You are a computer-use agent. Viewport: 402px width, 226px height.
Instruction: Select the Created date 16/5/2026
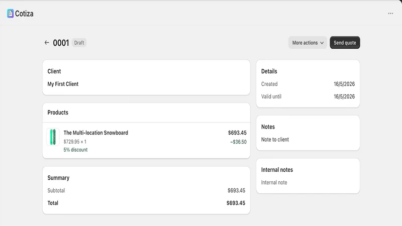(x=344, y=84)
